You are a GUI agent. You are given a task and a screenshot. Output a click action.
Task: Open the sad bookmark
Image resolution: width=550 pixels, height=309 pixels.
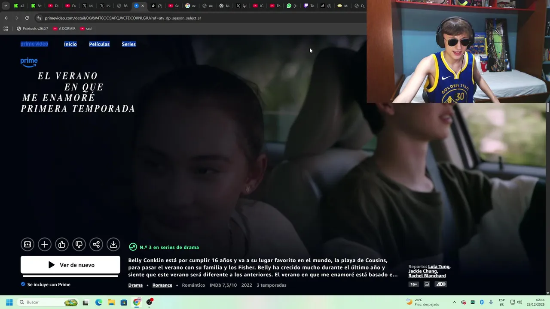click(86, 29)
